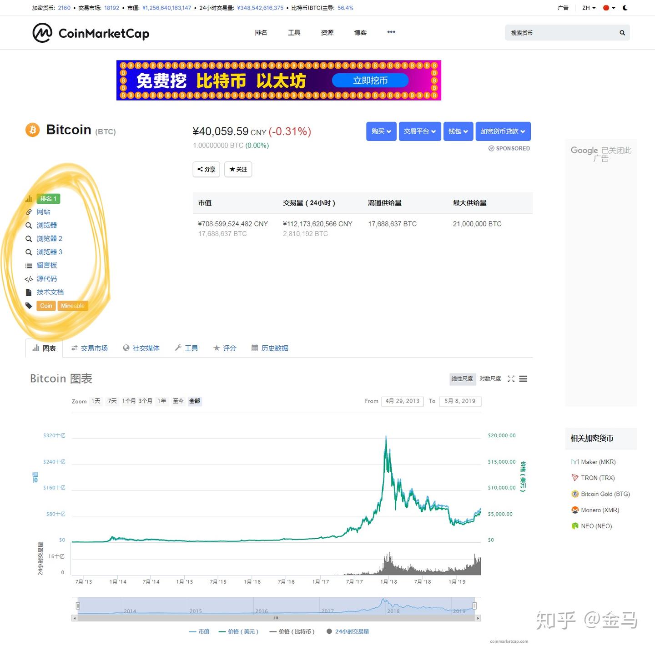Viewport: 655px width, 646px height.
Task: Click the search magnifier icon
Action: point(621,32)
